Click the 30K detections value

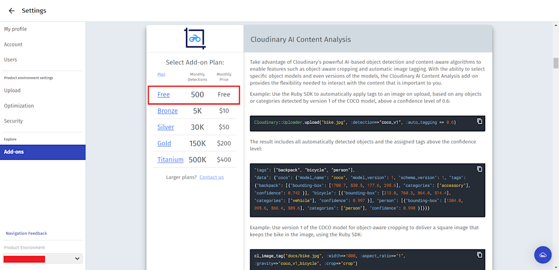(x=197, y=127)
